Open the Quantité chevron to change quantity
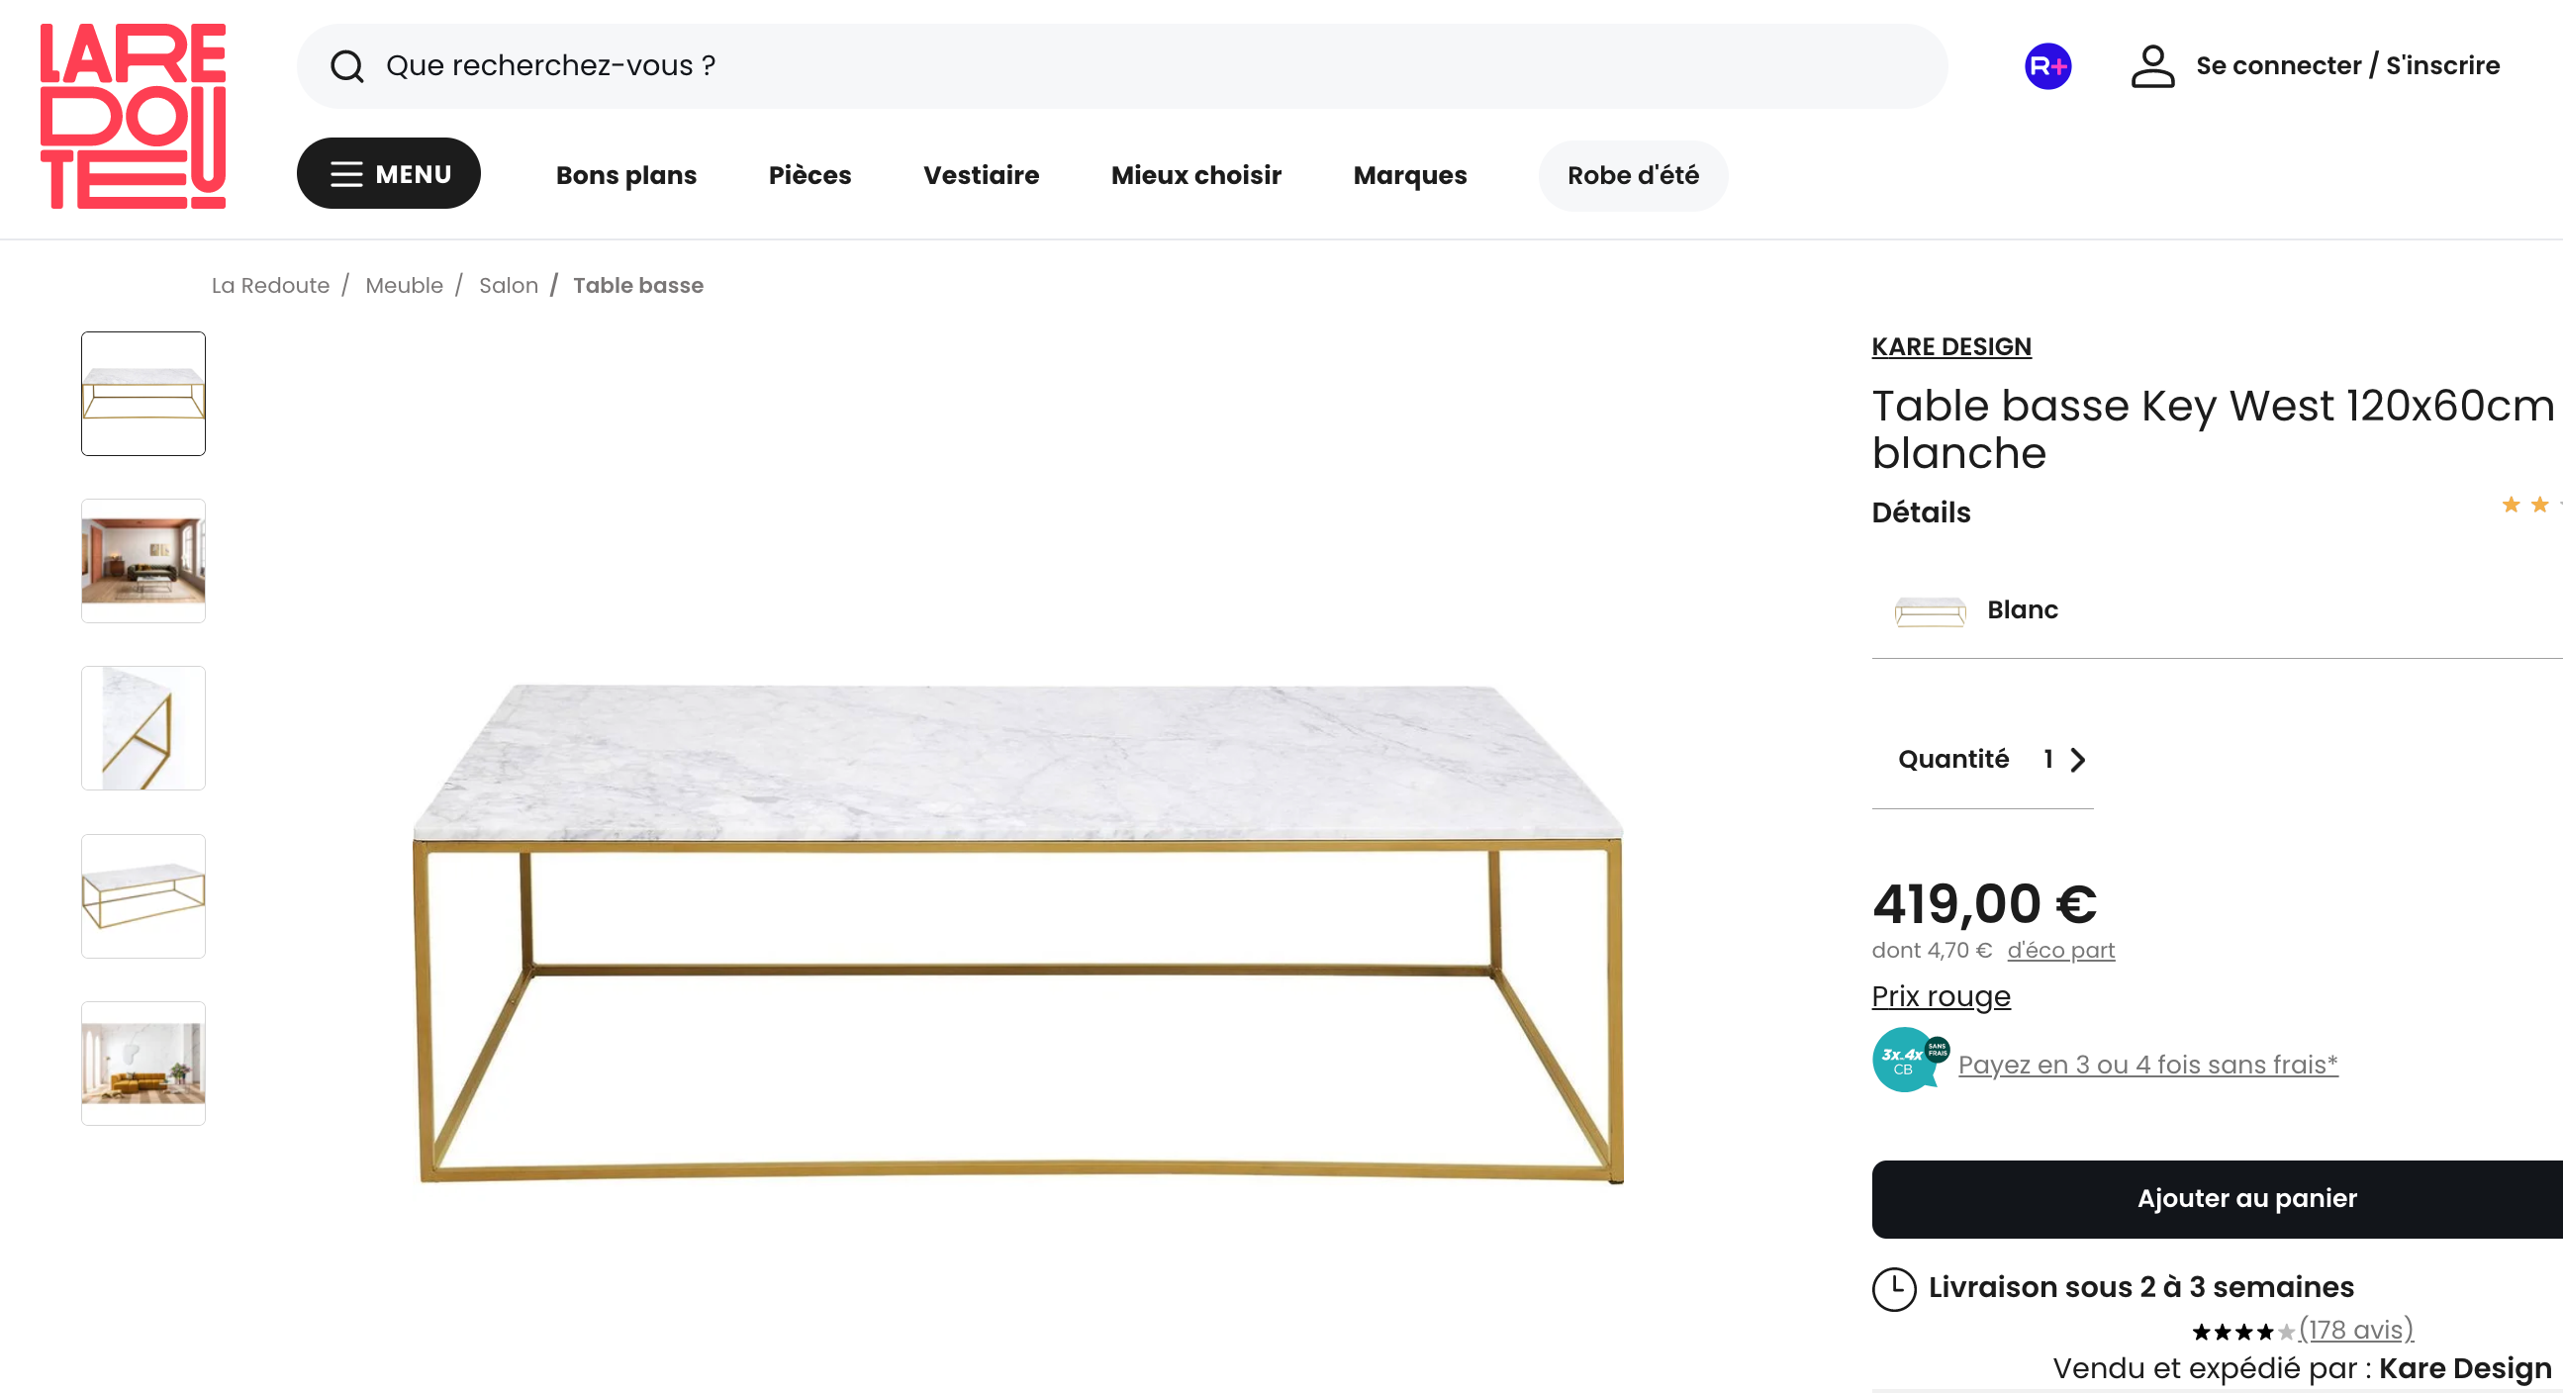This screenshot has width=2563, height=1393. [x=2077, y=758]
